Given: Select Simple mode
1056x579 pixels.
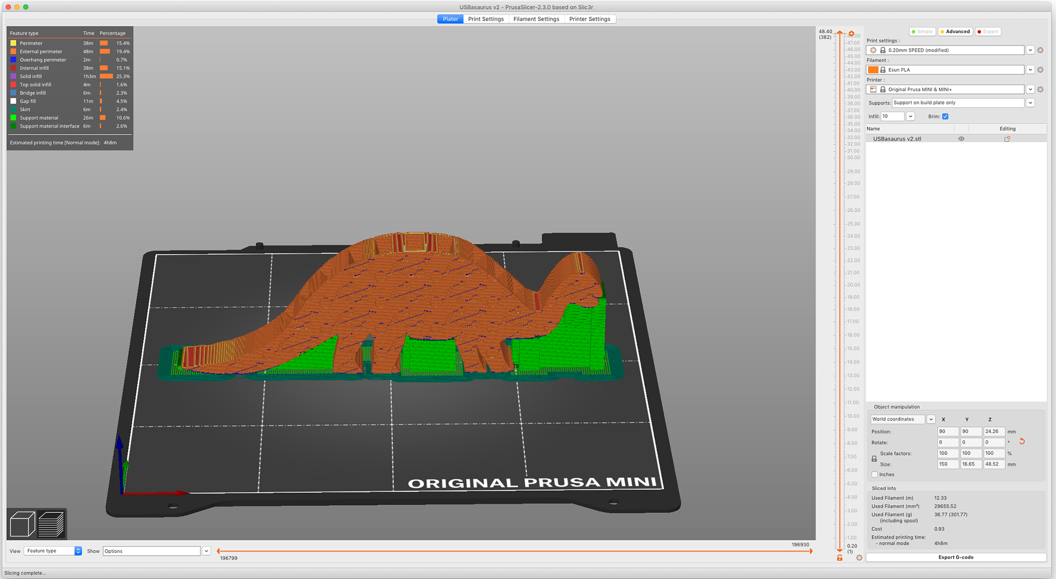Looking at the screenshot, I should [x=922, y=32].
